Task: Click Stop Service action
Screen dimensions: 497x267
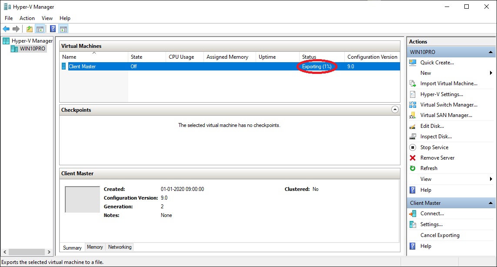Action: (434, 147)
